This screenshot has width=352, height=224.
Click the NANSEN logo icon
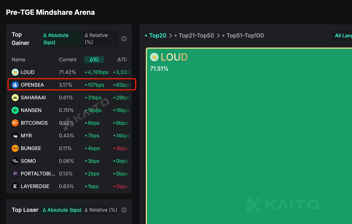(15, 110)
